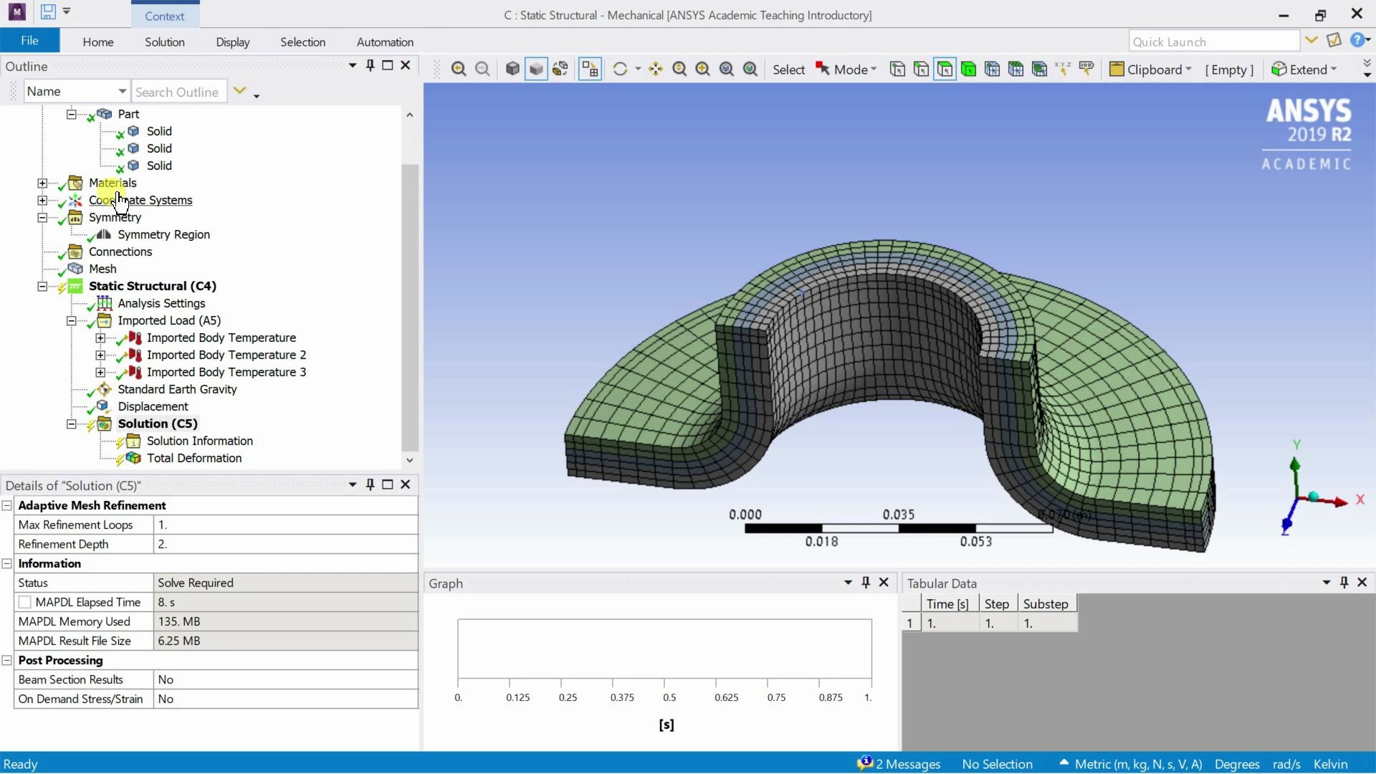Click the Max Refinement Loops value

(285, 525)
